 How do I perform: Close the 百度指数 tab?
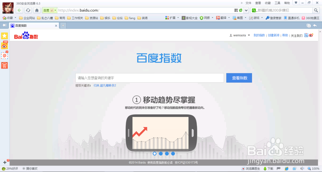coord(56,26)
